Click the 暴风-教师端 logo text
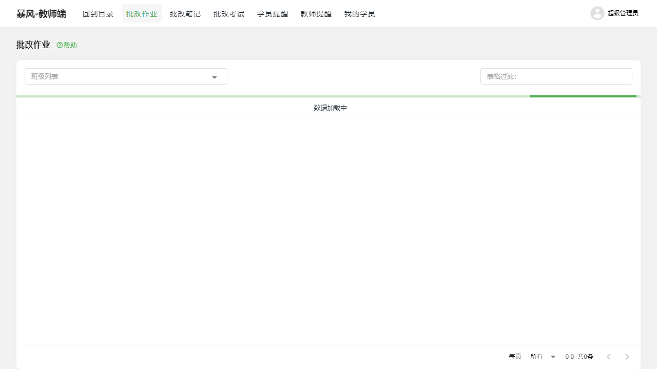This screenshot has width=657, height=369. pos(41,13)
